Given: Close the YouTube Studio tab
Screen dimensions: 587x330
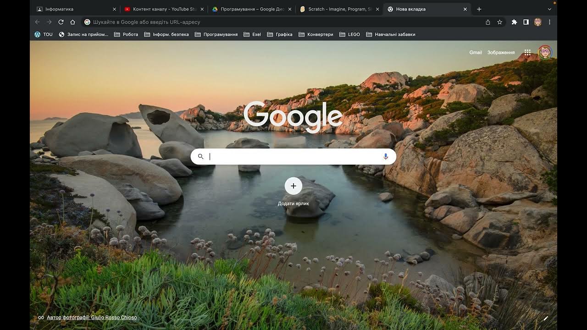Looking at the screenshot, I should coord(202,9).
